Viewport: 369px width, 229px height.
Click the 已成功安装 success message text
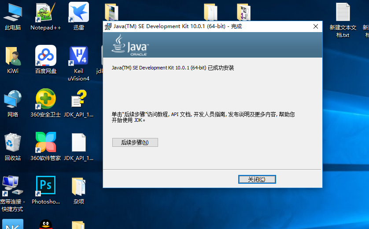173,68
